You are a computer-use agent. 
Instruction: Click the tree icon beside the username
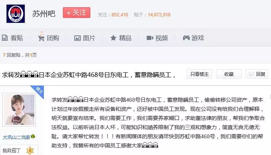[33, 137]
